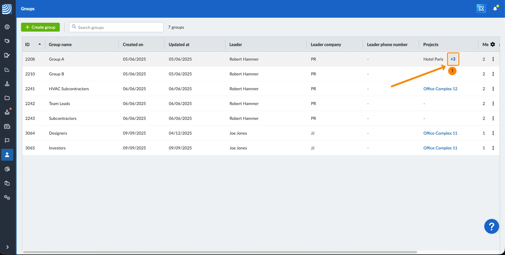Open the dashboard gauge icon in sidebar
The width and height of the screenshot is (505, 255).
pyautogui.click(x=7, y=27)
